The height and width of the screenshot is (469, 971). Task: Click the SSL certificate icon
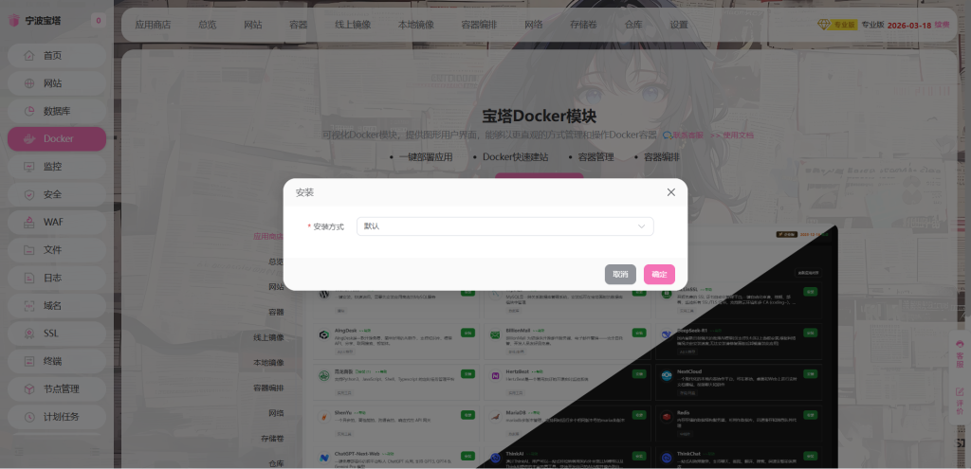(28, 334)
